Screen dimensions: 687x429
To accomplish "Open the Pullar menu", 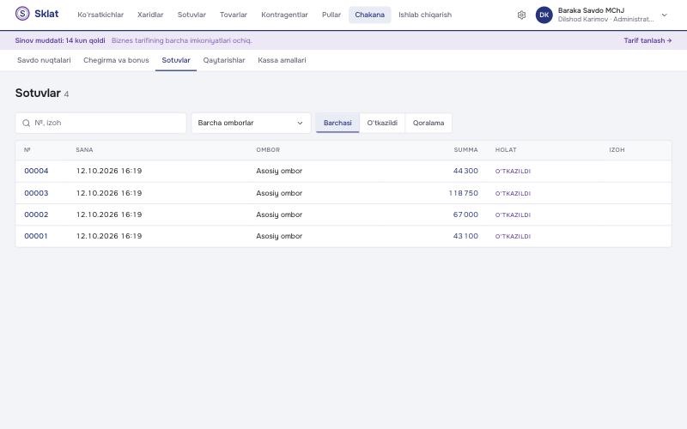I will 331,15.
